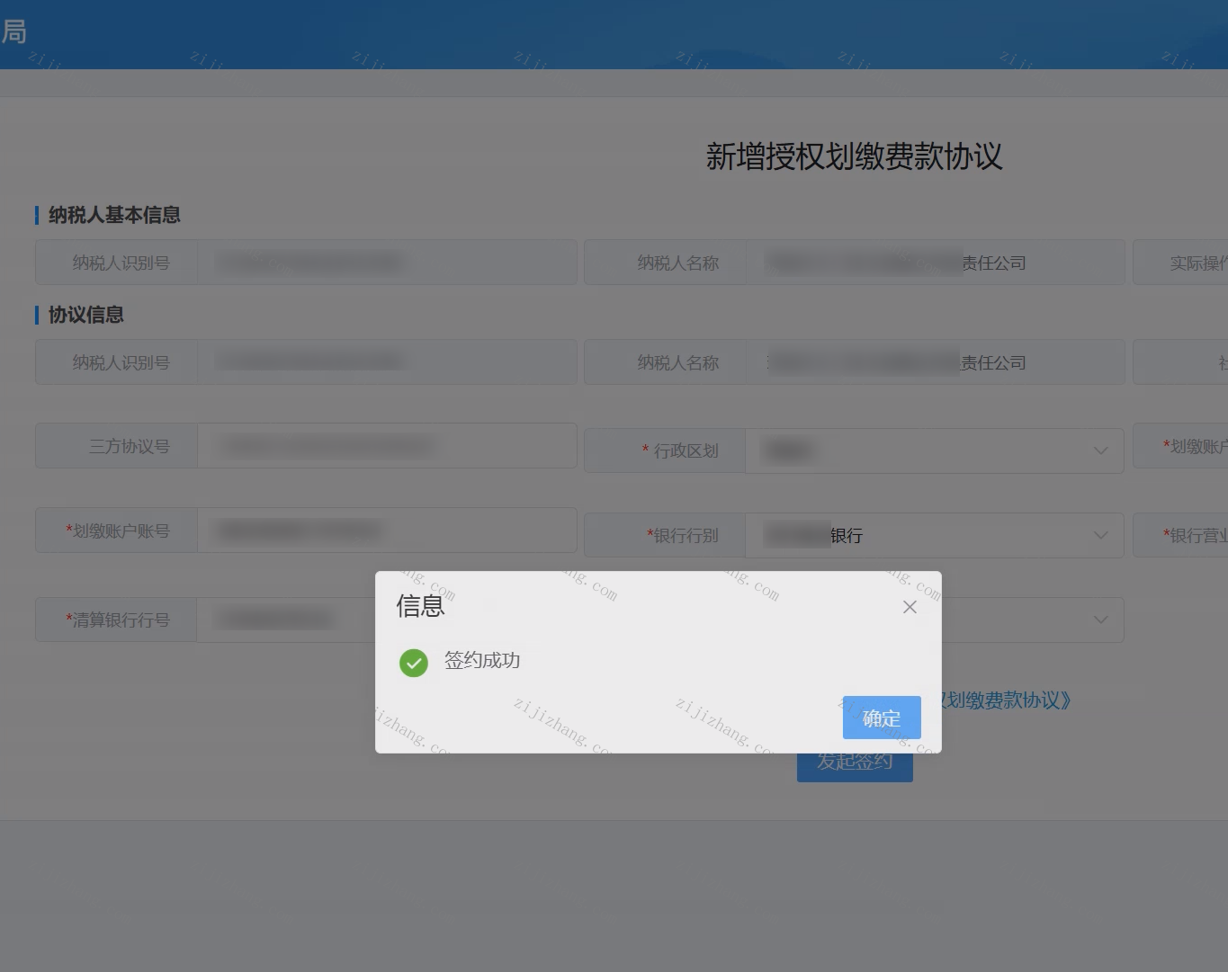The height and width of the screenshot is (972, 1228).
Task: Confirm with the 确定 button
Action: (882, 718)
